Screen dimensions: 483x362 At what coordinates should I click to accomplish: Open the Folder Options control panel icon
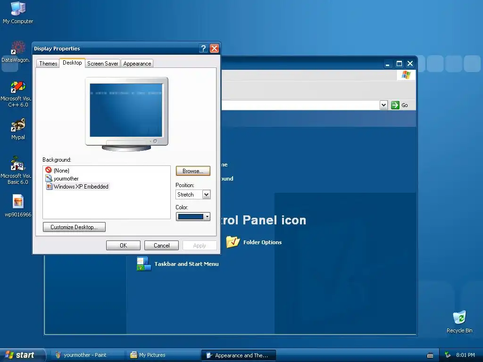(x=233, y=242)
